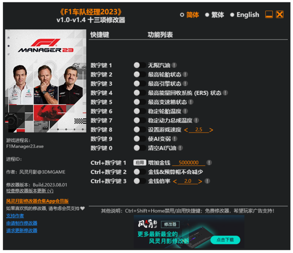Toggle 清空AI汽油 switch
293x253 pixels.
(140, 148)
